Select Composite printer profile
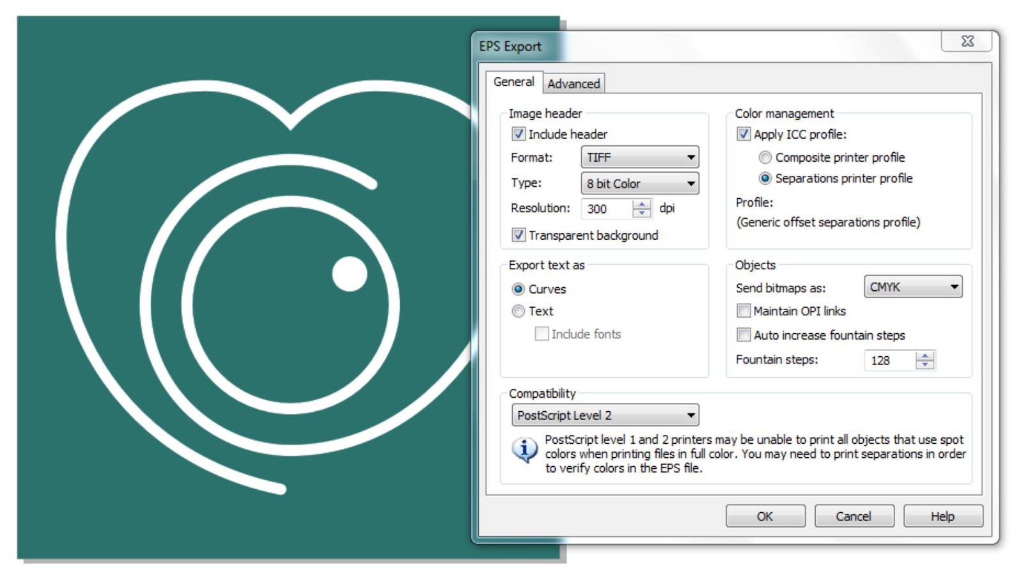 pos(765,157)
